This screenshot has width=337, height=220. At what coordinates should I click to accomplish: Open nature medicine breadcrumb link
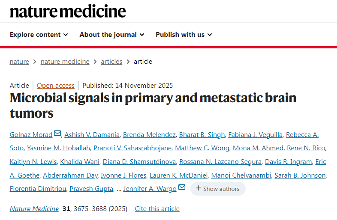[65, 61]
